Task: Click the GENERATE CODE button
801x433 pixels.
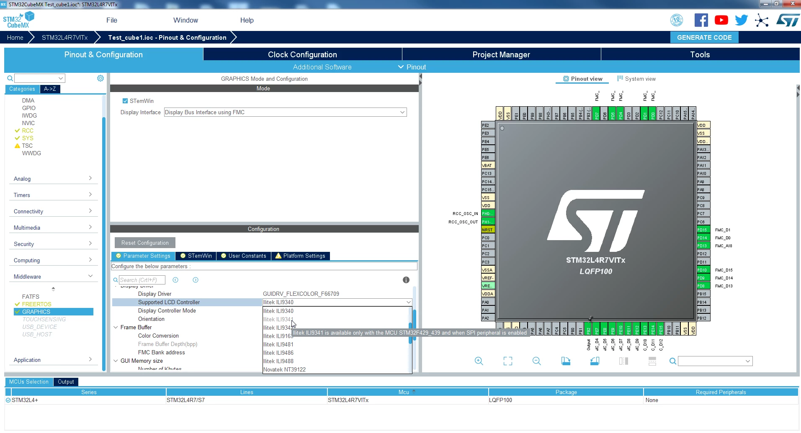Action: pos(704,37)
